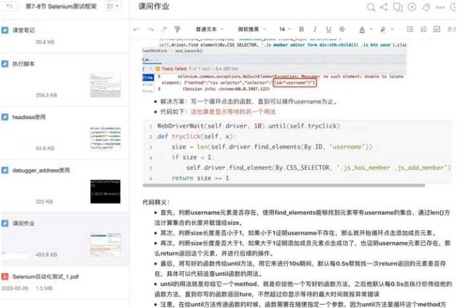Viewport: 465px width, 308px height.
Task: Click the headless使用 preview thumbnail
Action: click(105, 138)
